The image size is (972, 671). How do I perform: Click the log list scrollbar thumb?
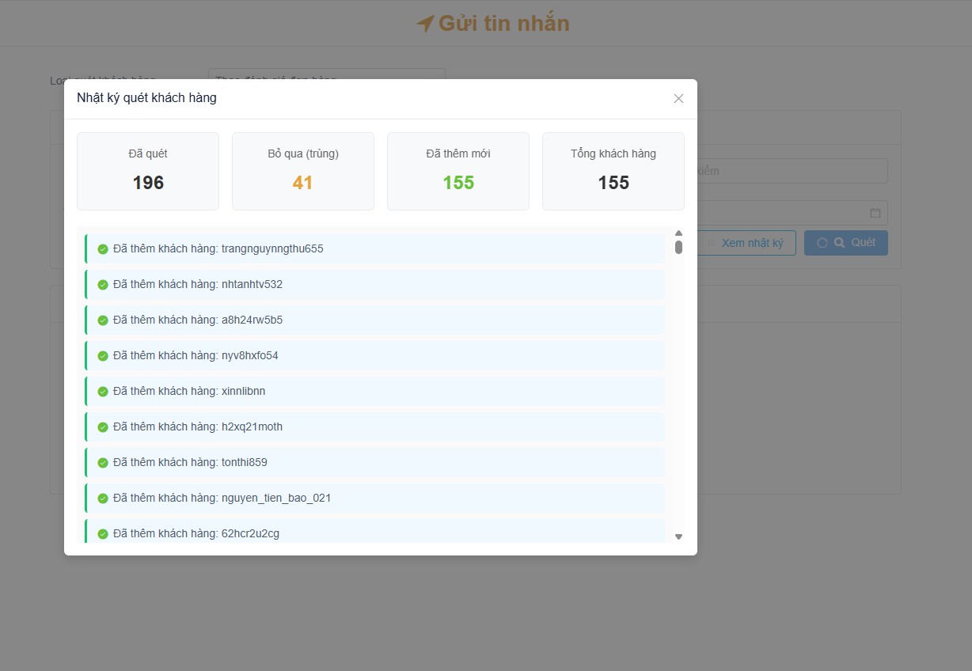tap(678, 247)
